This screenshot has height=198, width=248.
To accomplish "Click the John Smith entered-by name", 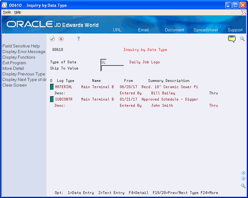I will 162,106.
